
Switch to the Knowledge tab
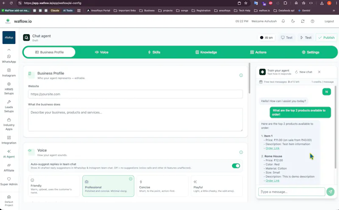pyautogui.click(x=206, y=52)
